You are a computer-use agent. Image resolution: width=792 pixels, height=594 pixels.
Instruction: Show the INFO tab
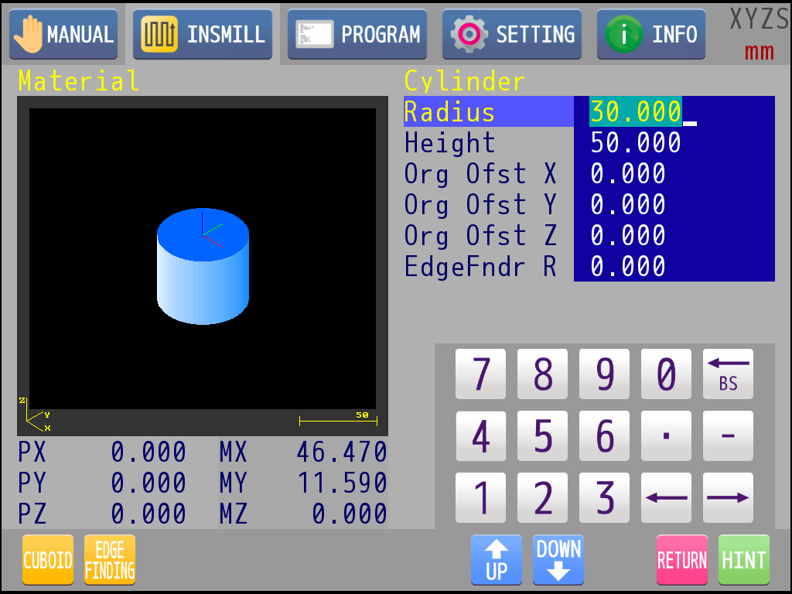[651, 35]
